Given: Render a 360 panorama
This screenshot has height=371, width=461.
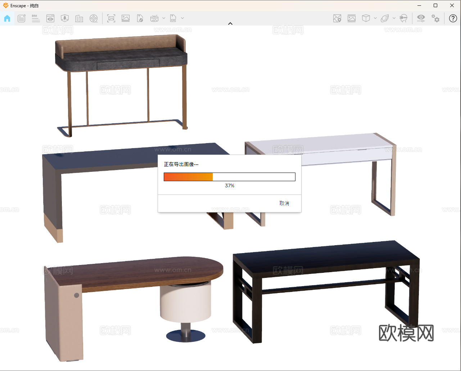Looking at the screenshot, I should [154, 18].
